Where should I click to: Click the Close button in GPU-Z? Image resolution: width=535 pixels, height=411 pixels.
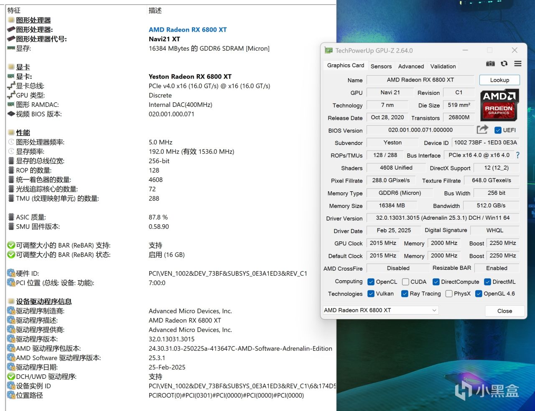click(504, 311)
